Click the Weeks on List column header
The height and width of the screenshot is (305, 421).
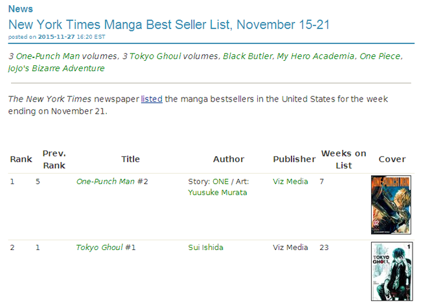coord(343,159)
